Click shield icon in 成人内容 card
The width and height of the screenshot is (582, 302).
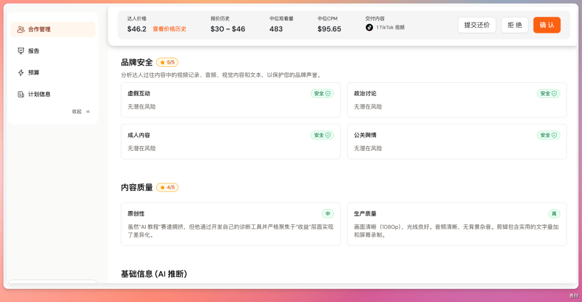pyautogui.click(x=328, y=135)
